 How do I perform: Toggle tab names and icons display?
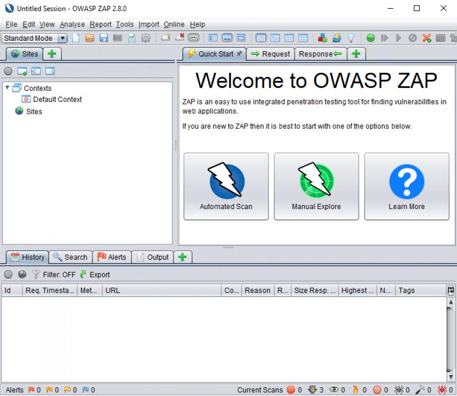pyautogui.click(x=193, y=38)
